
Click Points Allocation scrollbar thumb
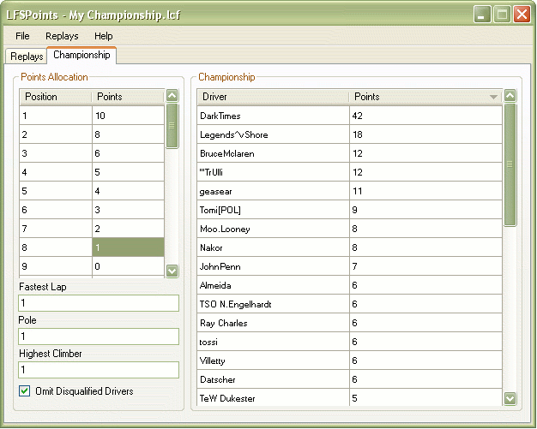click(172, 126)
